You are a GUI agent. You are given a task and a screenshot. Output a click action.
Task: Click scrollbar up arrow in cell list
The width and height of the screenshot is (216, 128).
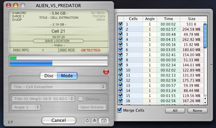point(205,98)
